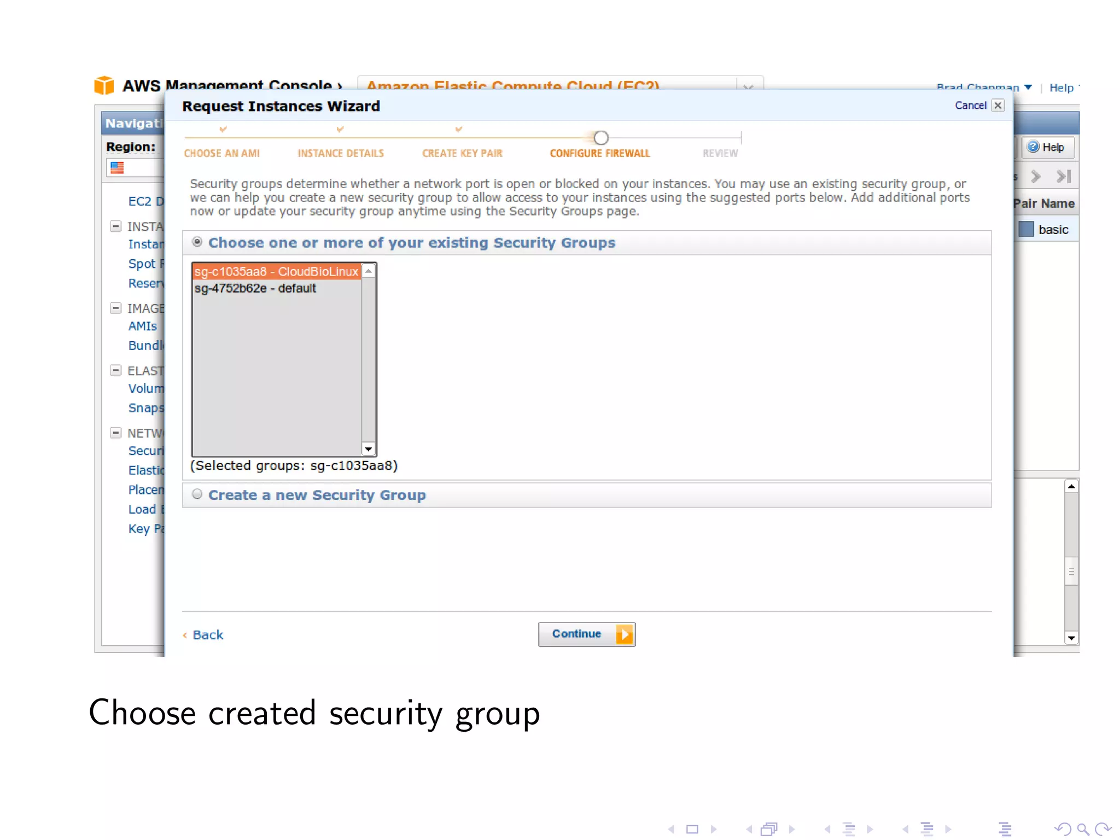Viewport: 1120px width, 840px height.
Task: Click the US flag region selector
Action: coord(117,167)
